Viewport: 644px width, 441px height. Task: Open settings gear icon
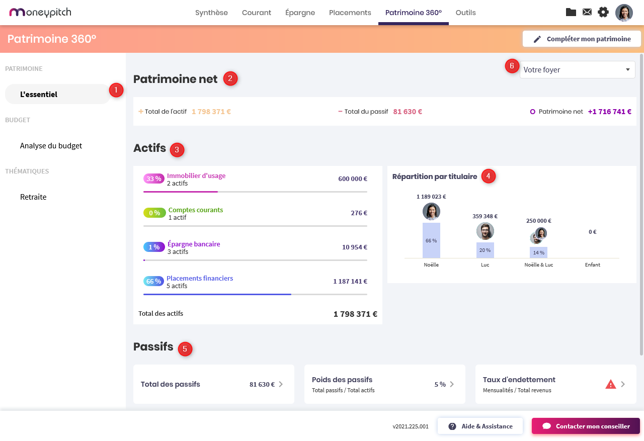pos(603,13)
